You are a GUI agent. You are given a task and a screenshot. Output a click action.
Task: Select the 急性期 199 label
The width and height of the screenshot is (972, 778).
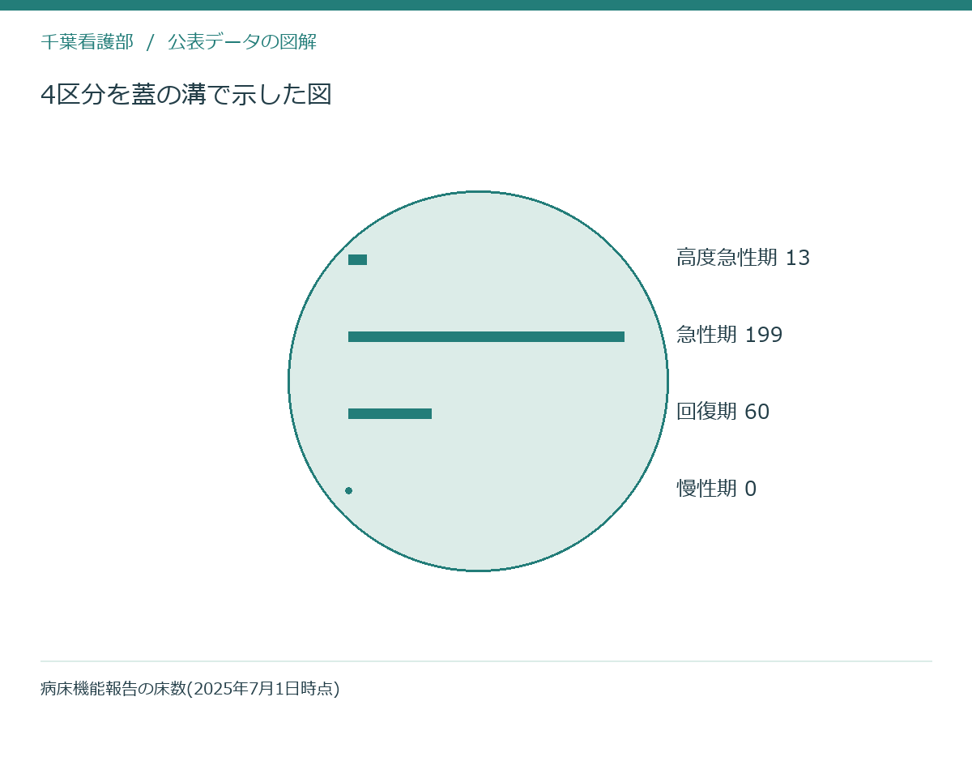coord(729,335)
